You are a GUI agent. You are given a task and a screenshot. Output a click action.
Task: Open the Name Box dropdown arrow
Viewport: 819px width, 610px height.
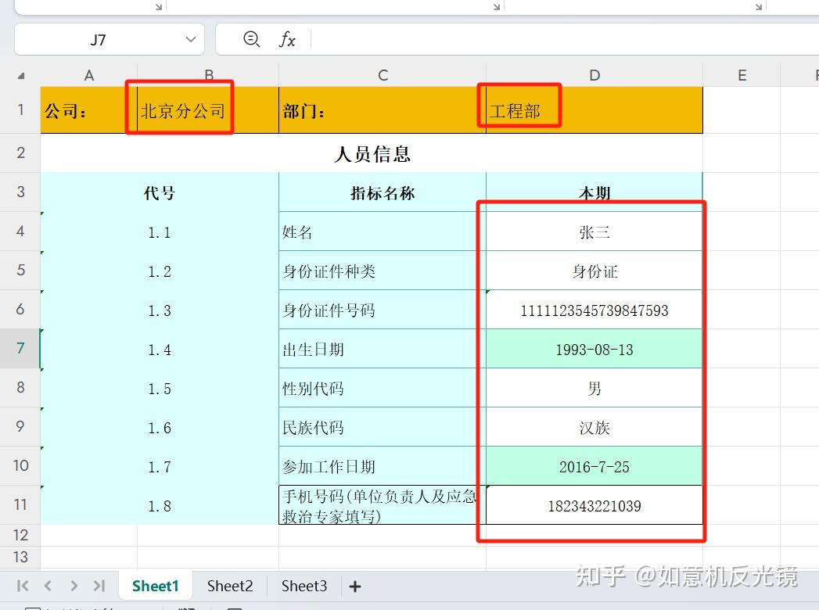point(191,40)
